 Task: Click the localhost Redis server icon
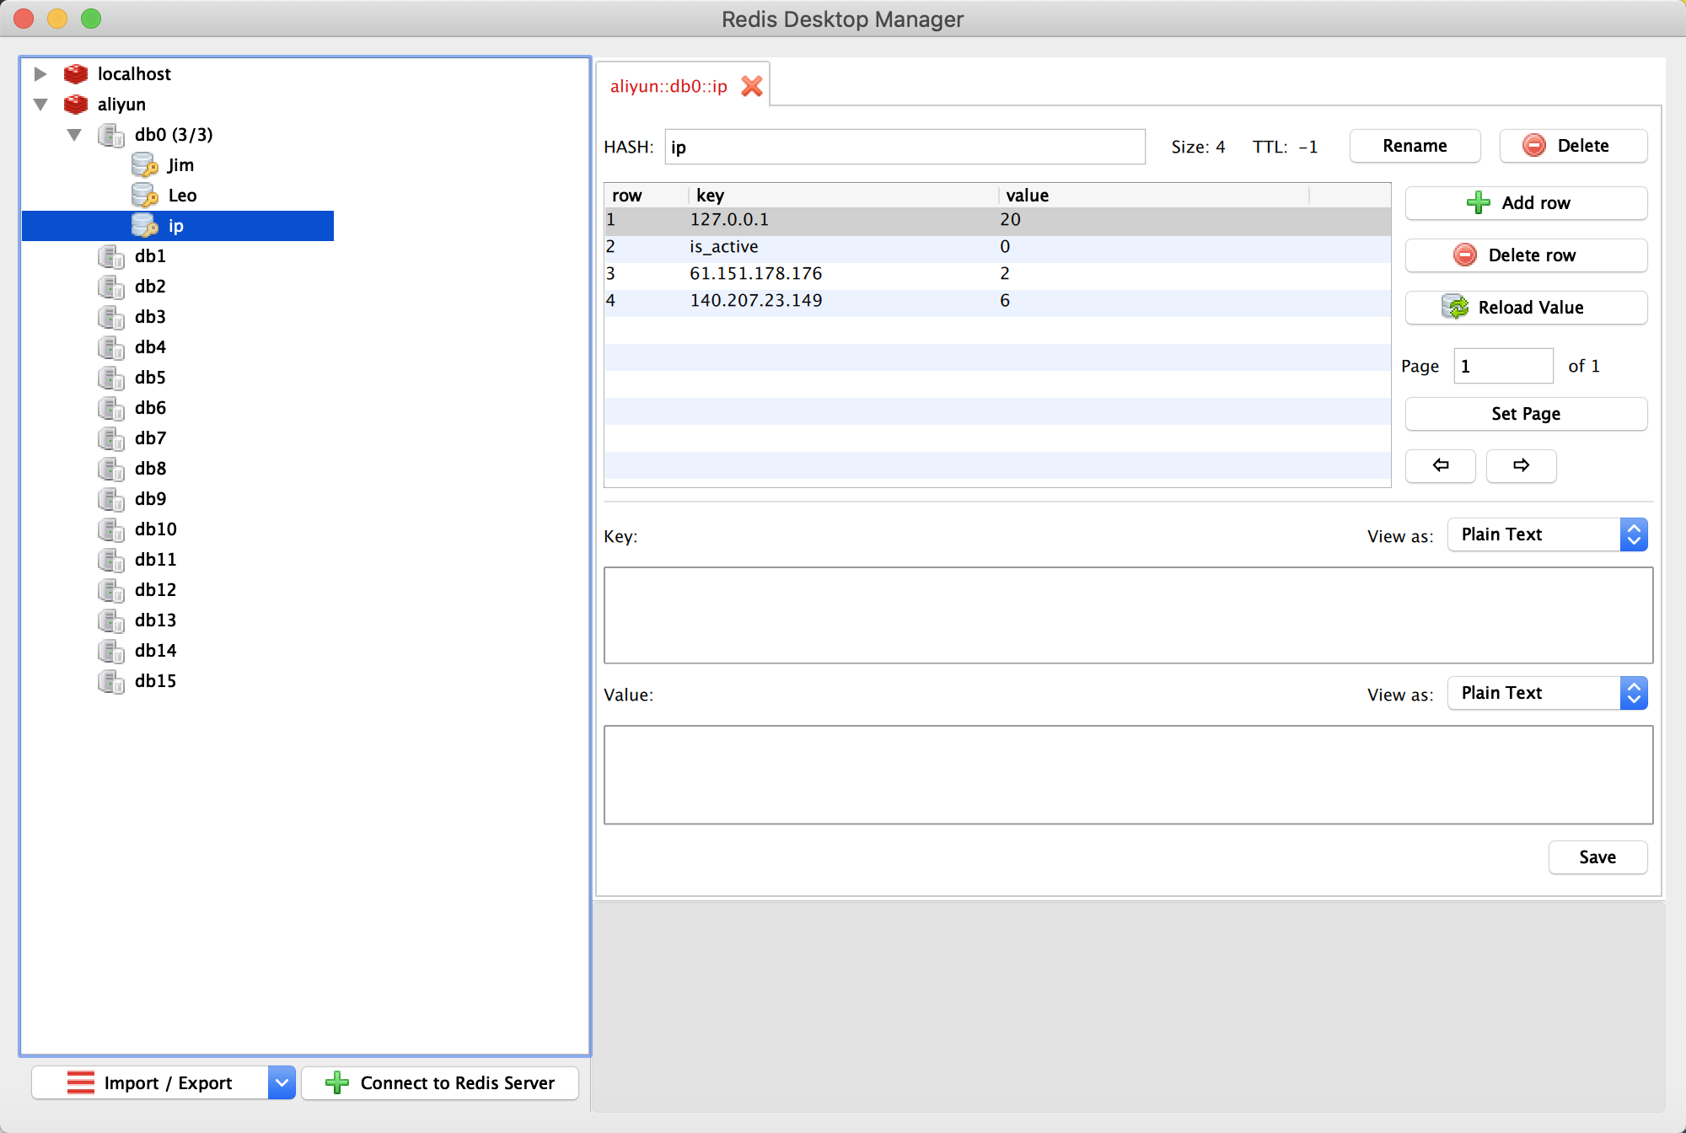[x=76, y=74]
